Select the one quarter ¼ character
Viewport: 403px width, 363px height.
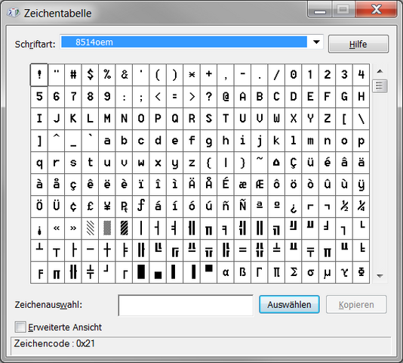coord(361,206)
